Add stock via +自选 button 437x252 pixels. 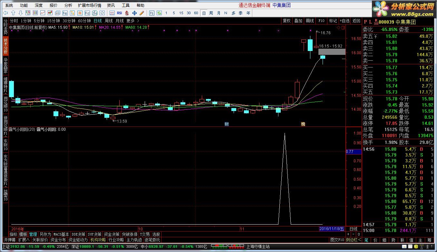(x=345, y=21)
